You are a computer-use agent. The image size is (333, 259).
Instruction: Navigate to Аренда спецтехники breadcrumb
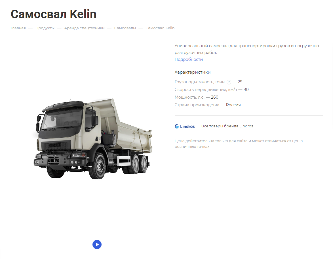pos(84,28)
